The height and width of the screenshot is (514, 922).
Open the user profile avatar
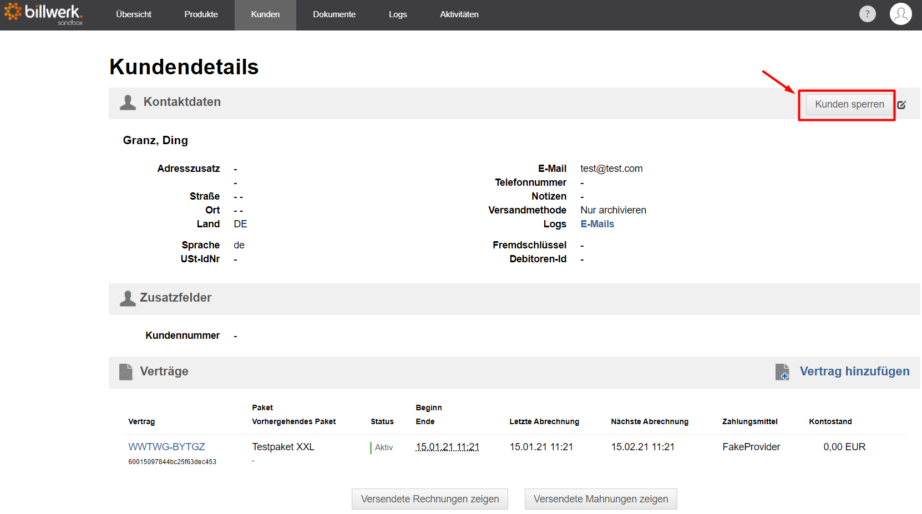pyautogui.click(x=900, y=14)
